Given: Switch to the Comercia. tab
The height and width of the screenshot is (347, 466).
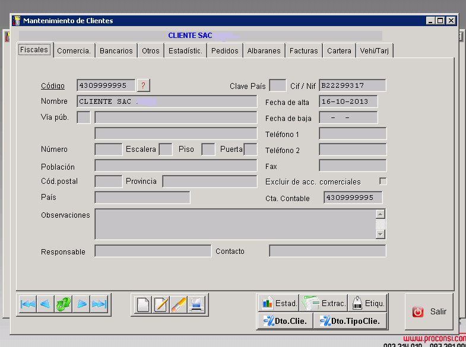Looking at the screenshot, I should (74, 51).
